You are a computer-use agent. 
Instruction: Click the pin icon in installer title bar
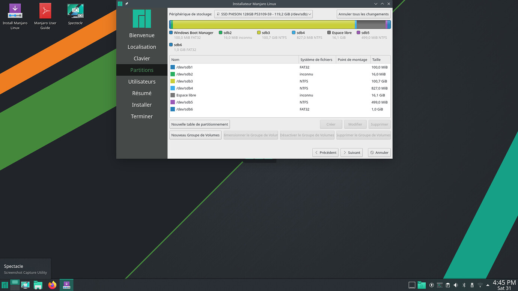coord(126,4)
